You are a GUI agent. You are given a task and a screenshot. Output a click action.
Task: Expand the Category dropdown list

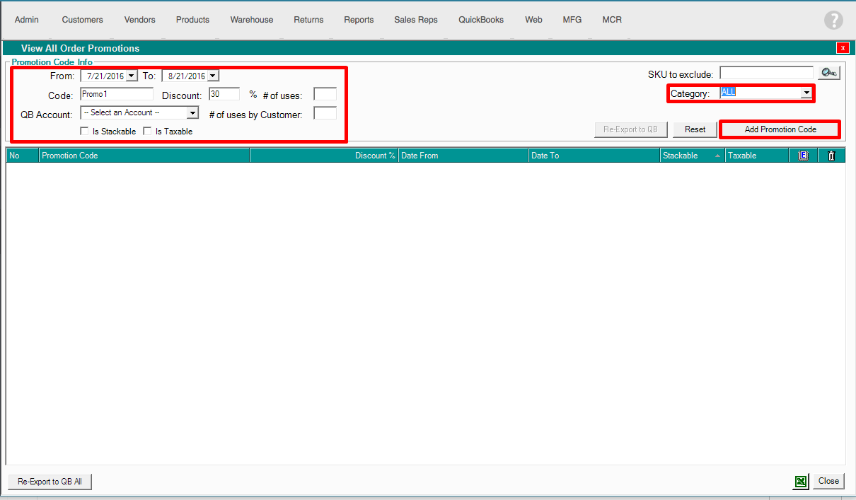pyautogui.click(x=806, y=93)
